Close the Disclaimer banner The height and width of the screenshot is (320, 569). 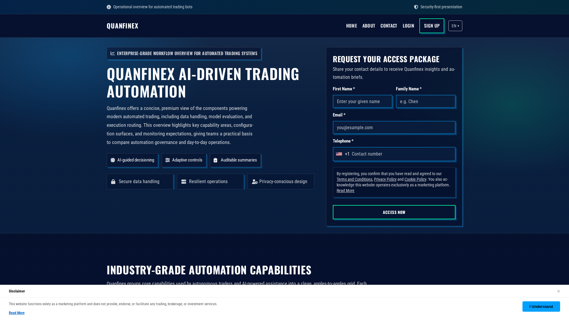point(558,291)
